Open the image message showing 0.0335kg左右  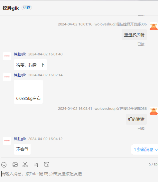(28, 92)
